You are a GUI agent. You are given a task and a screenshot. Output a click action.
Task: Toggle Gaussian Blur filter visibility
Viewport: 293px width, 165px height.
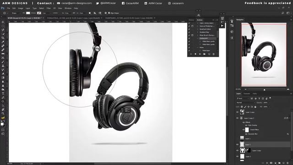click(x=246, y=134)
